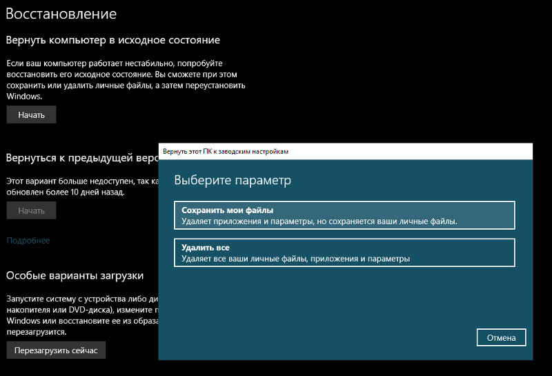Click text Этот вариант больше недоступен

[83, 186]
